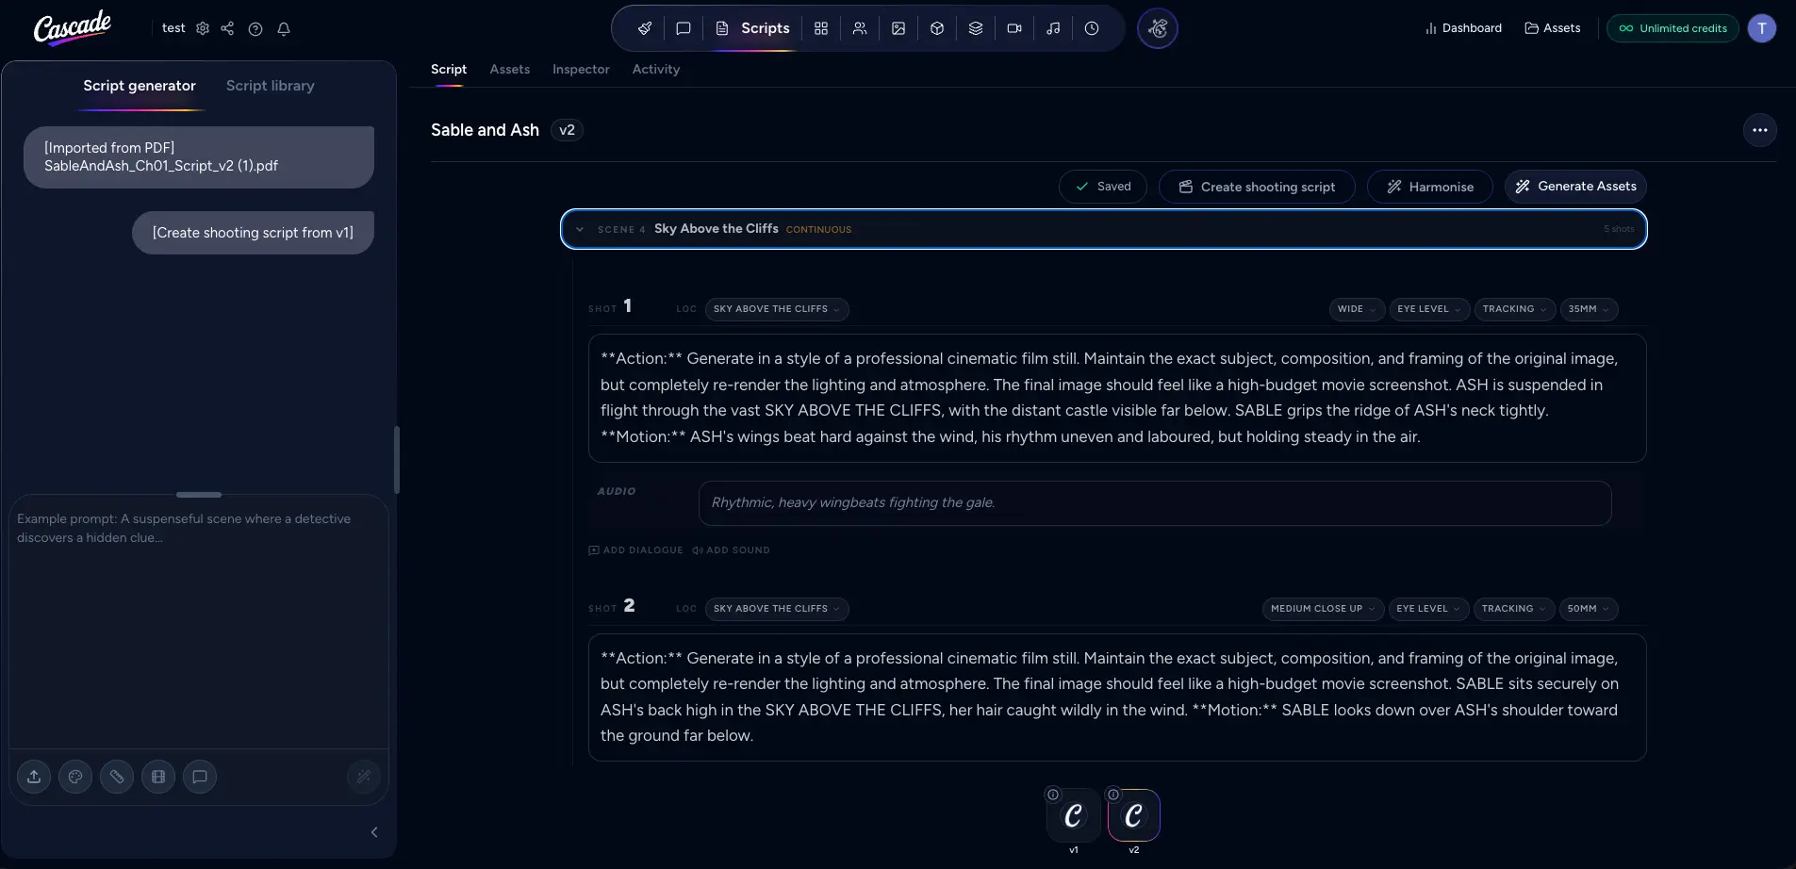Screen dimensions: 1796x869
Task: Switch to the Script library tab
Action: coord(271,86)
